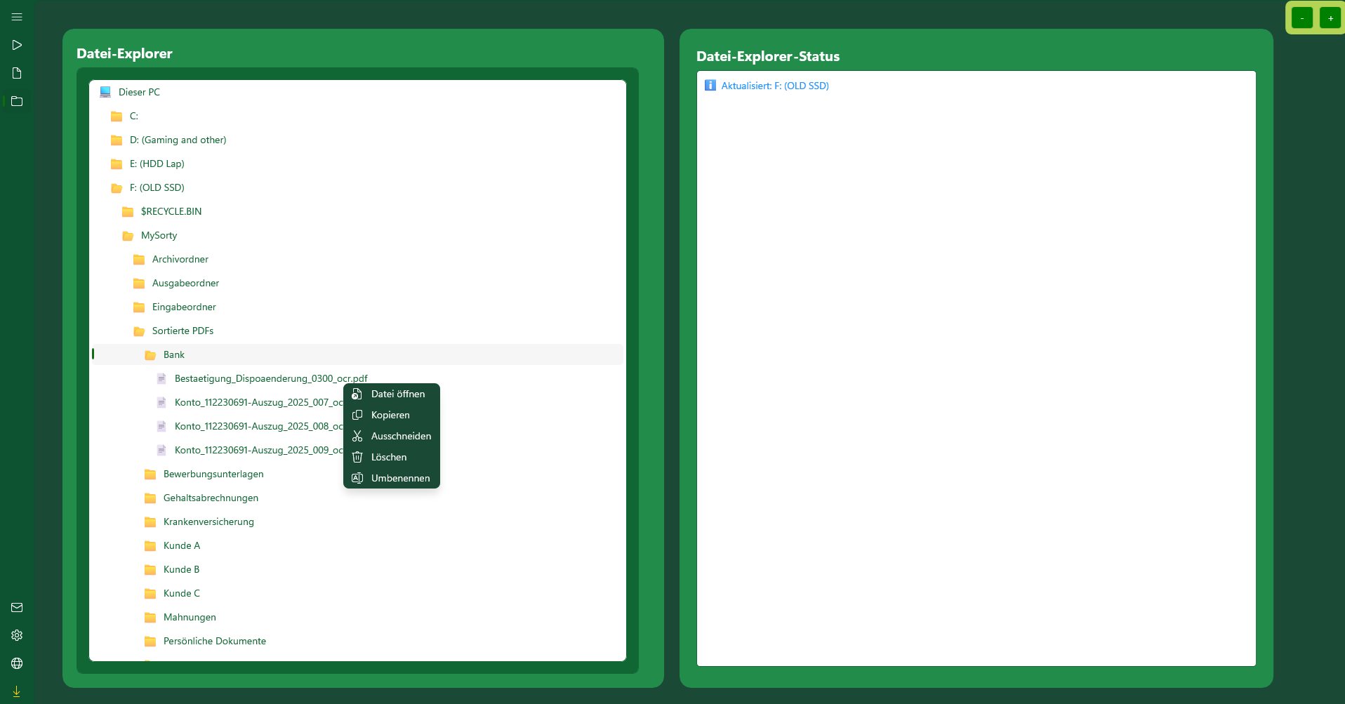Open settings via gear icon
Viewport: 1345px width, 704px height.
17,635
